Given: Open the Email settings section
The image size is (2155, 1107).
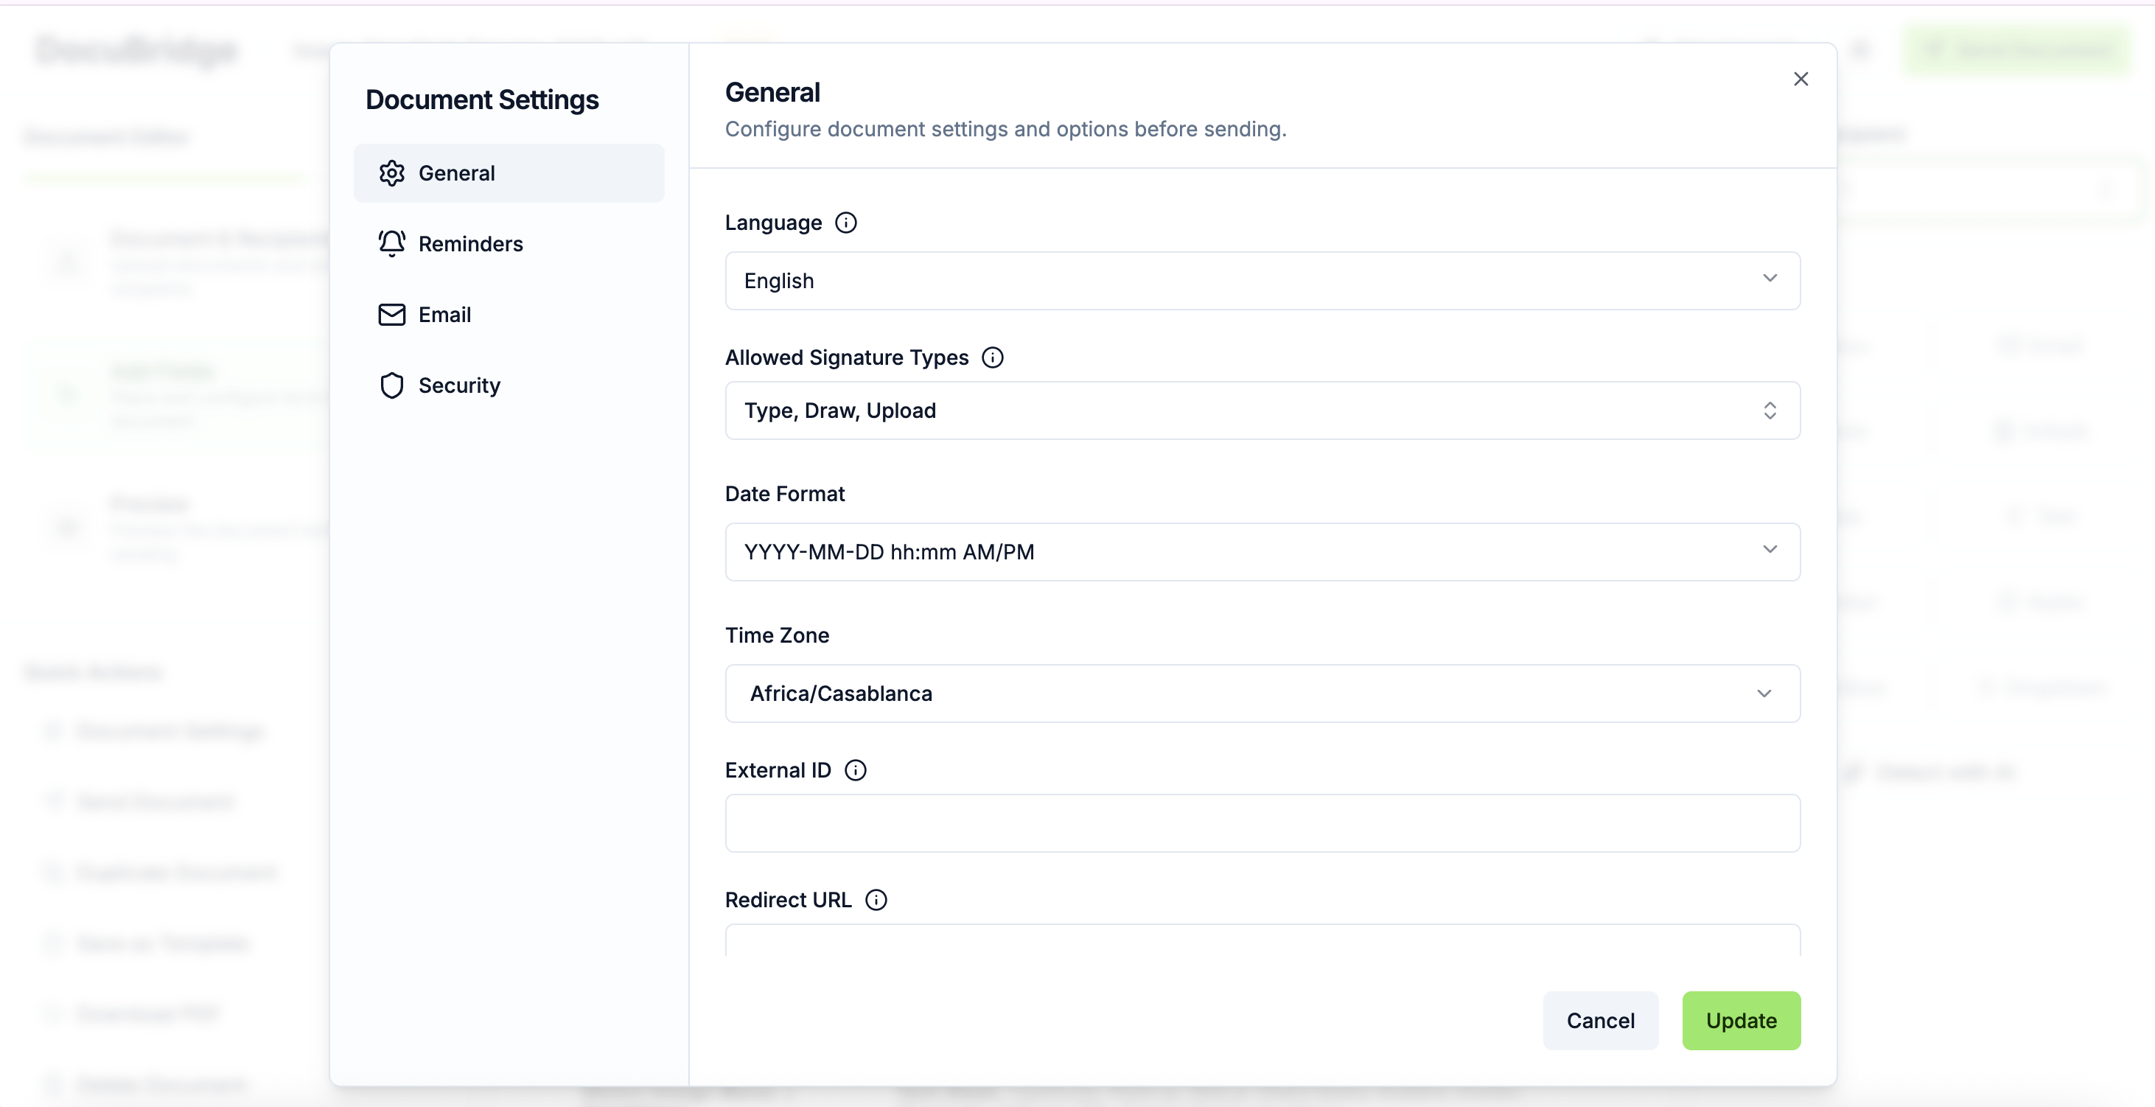Looking at the screenshot, I should click(x=509, y=315).
